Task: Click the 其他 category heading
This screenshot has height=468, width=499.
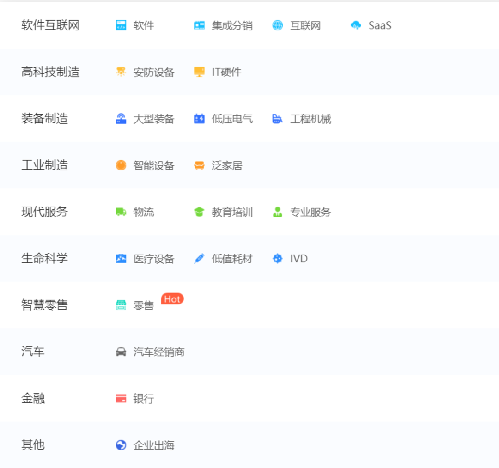Action: (33, 445)
